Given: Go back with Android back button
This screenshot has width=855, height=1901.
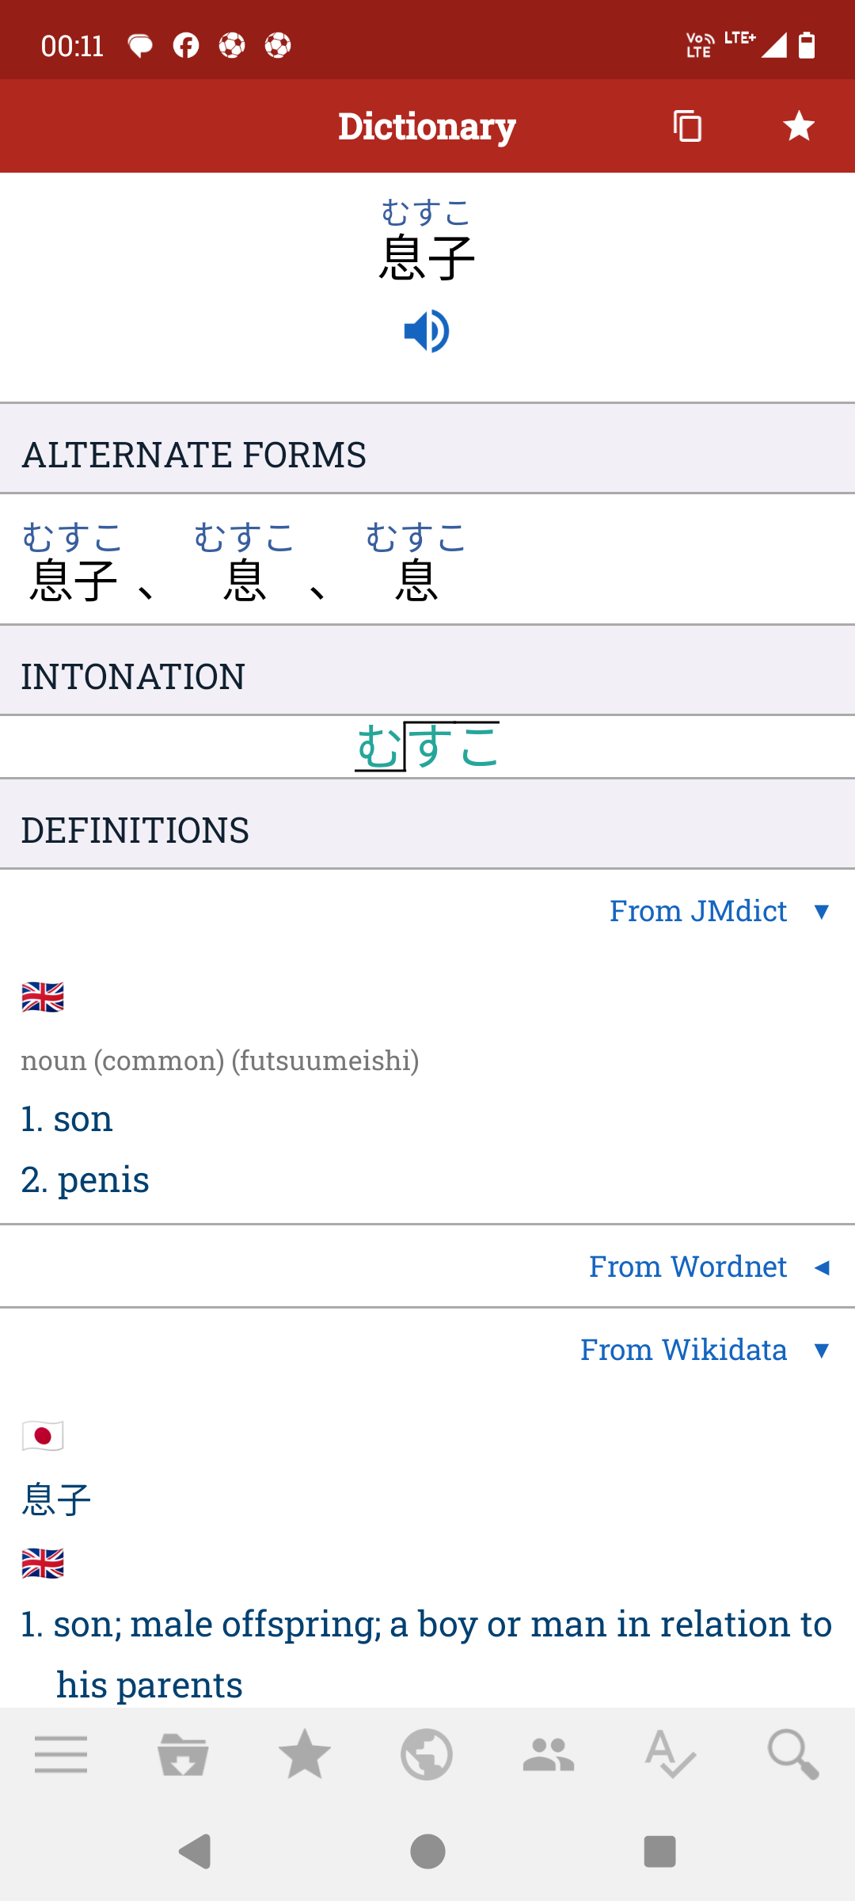Looking at the screenshot, I should (195, 1851).
